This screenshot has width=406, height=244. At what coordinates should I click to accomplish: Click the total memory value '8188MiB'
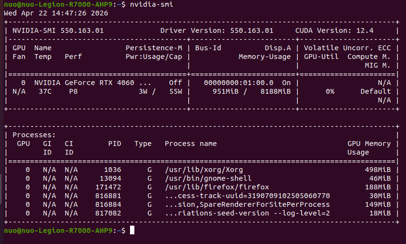pyautogui.click(x=275, y=91)
